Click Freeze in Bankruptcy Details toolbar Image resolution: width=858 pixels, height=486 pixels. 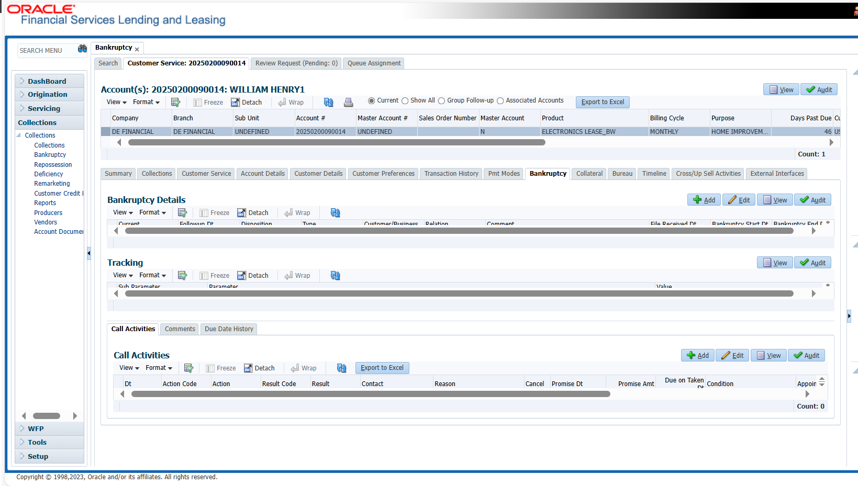coord(214,213)
